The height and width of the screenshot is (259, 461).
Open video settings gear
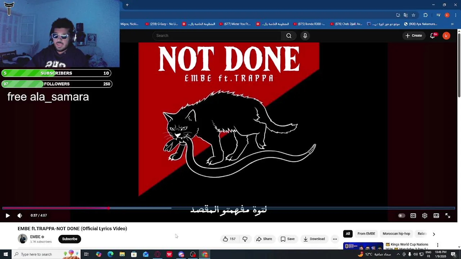tap(425, 215)
